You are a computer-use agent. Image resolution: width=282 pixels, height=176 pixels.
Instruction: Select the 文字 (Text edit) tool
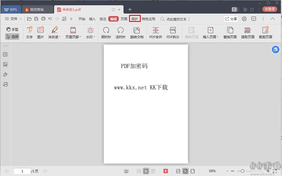point(29,33)
